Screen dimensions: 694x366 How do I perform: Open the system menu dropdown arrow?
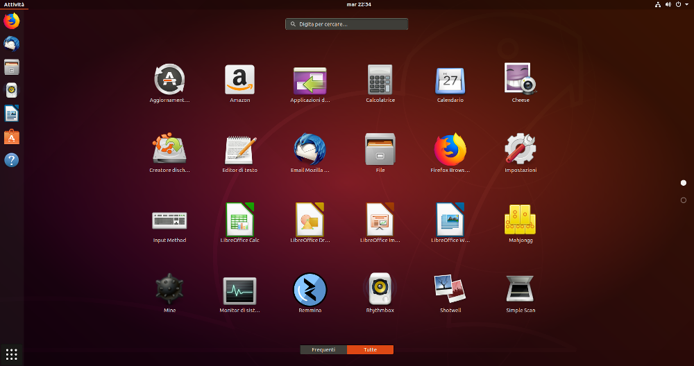(687, 4)
